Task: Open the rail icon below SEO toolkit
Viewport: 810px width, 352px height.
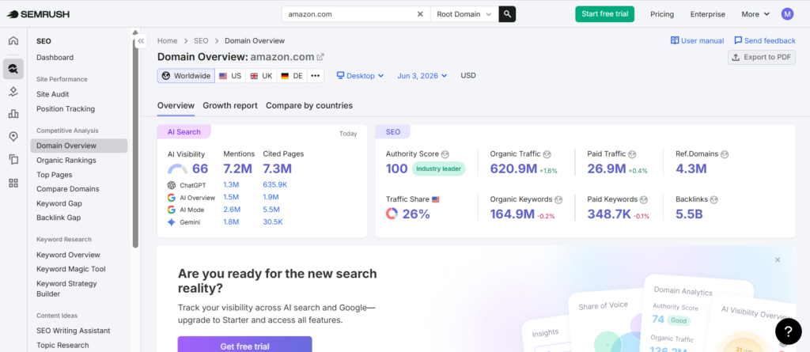Action: click(x=13, y=92)
